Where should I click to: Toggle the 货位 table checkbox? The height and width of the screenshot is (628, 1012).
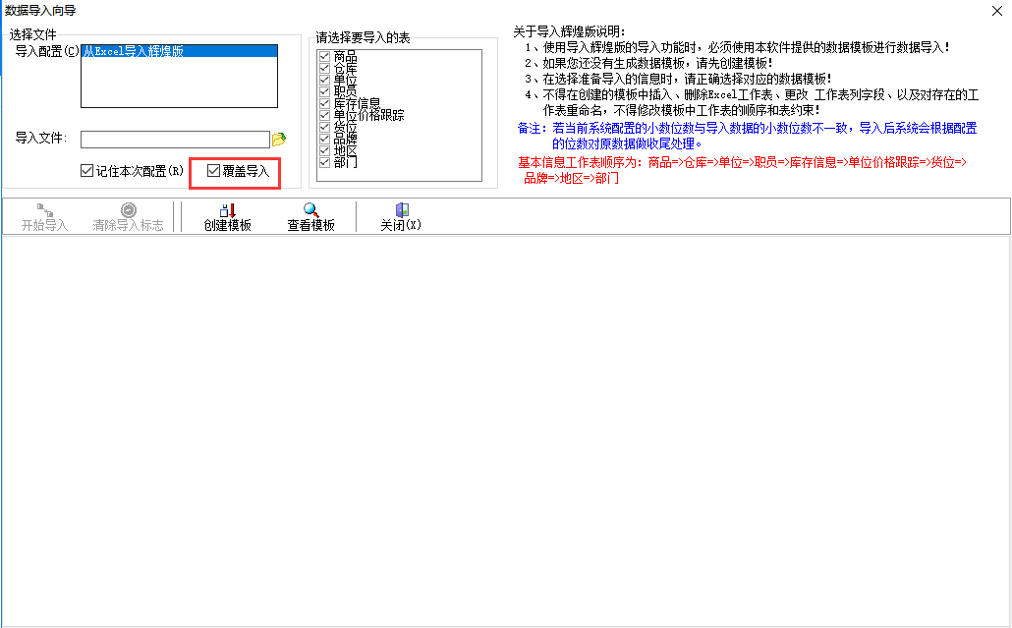click(325, 127)
